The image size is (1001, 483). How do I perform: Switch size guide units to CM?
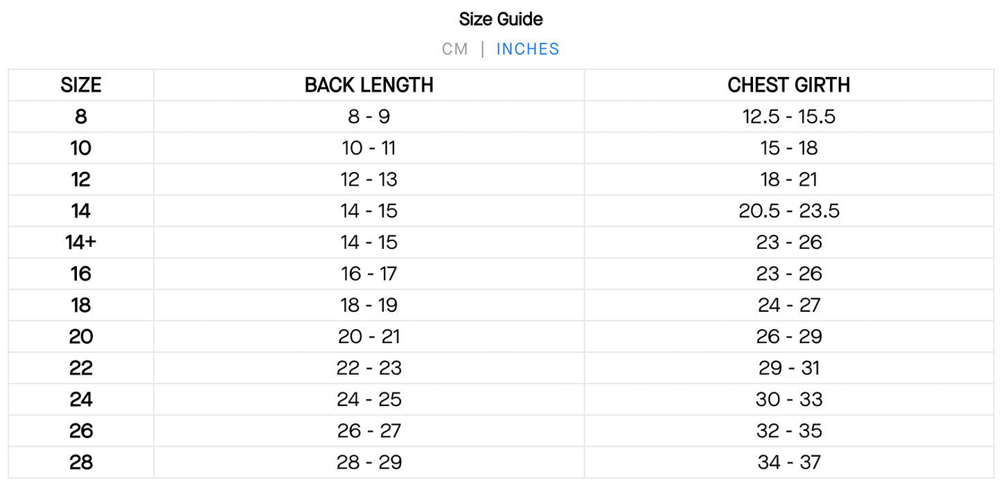point(454,49)
